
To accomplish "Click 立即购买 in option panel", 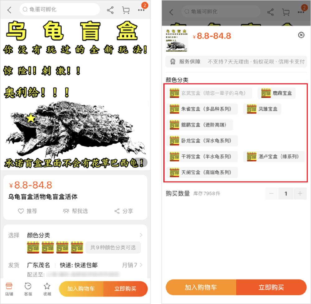I will click(x=271, y=287).
